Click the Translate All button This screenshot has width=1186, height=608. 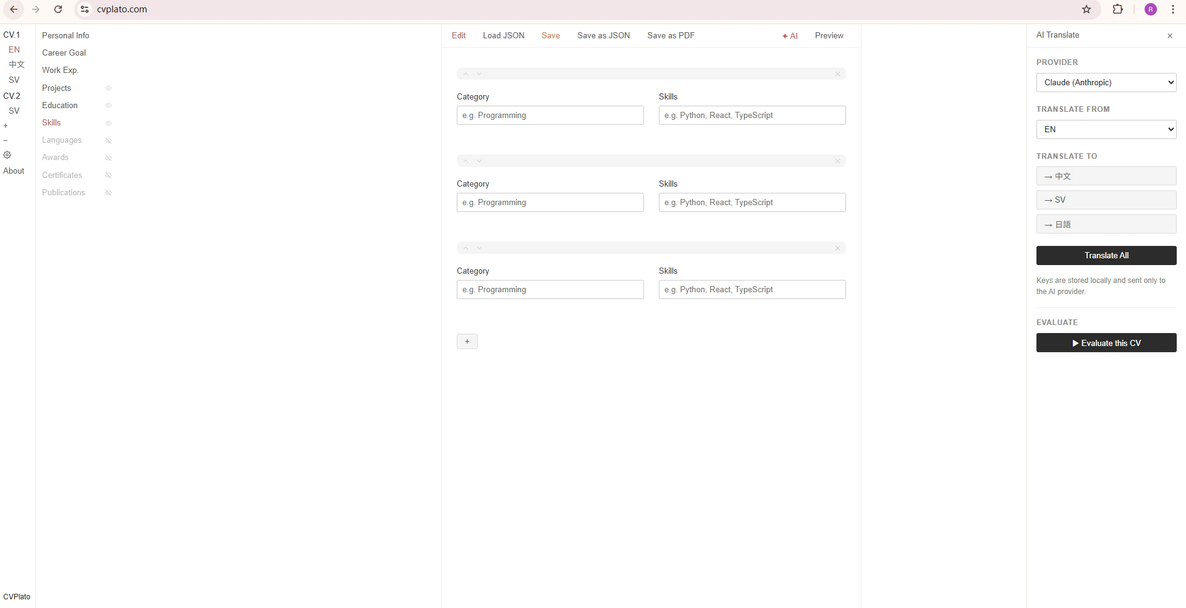[x=1106, y=255]
